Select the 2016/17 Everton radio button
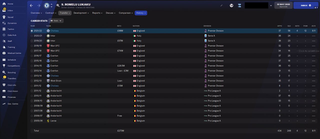The height and width of the screenshot is (139, 320). pyautogui.click(x=32, y=56)
